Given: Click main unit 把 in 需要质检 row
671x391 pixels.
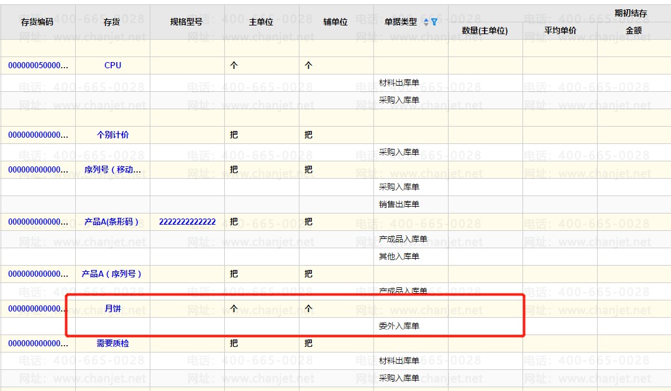Looking at the screenshot, I should 234,343.
